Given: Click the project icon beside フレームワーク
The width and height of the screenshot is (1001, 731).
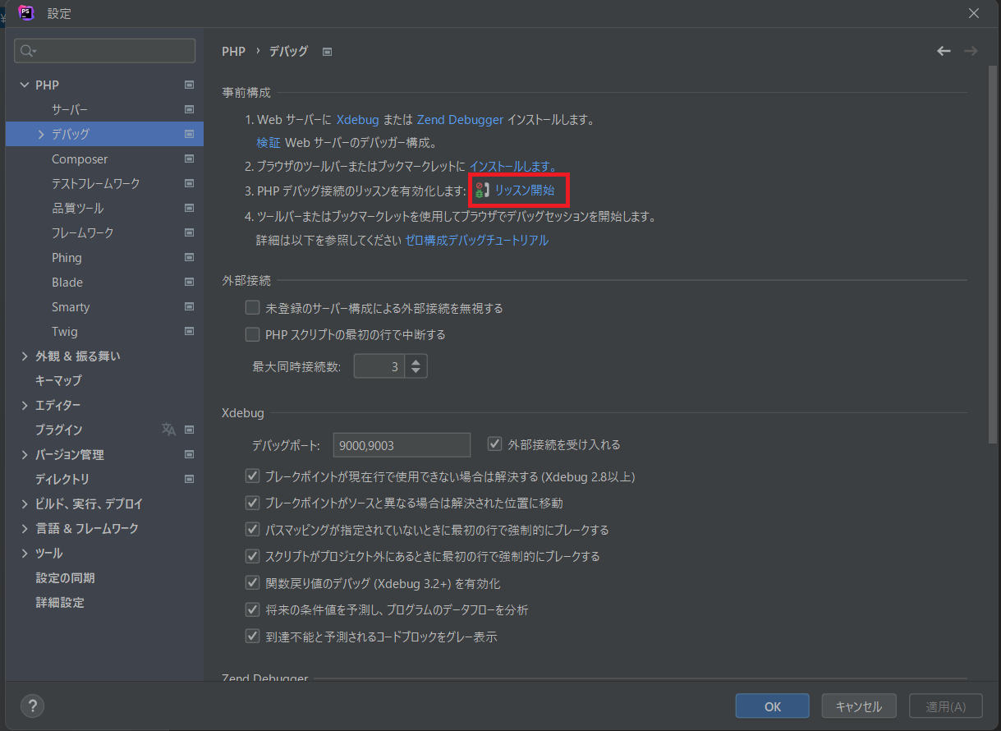Looking at the screenshot, I should click(x=189, y=232).
